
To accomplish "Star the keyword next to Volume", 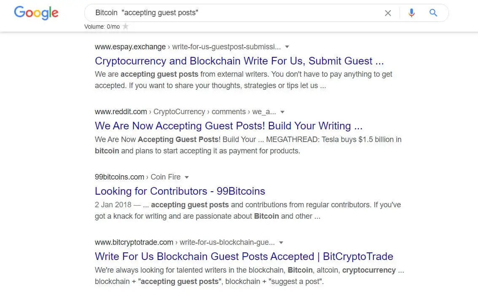I will (125, 27).
